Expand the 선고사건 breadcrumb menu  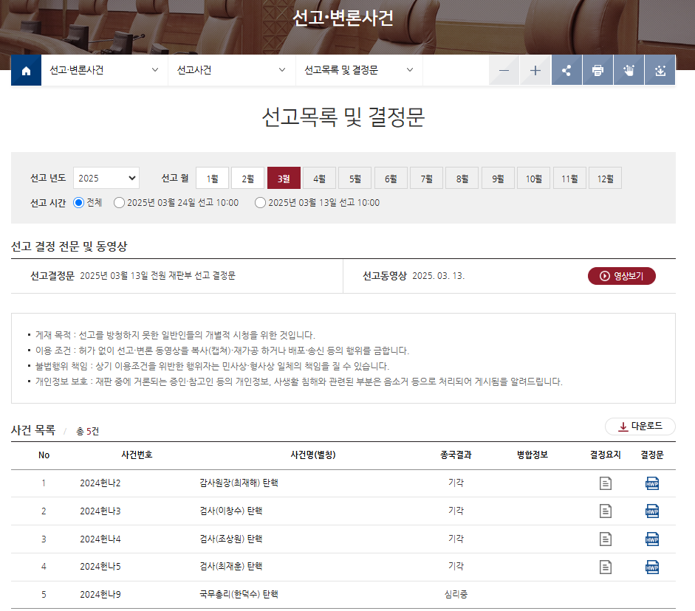pos(231,70)
